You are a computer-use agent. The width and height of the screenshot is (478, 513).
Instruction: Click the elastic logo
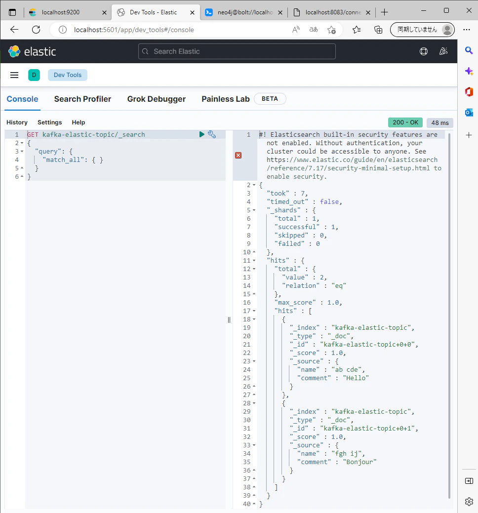[32, 51]
